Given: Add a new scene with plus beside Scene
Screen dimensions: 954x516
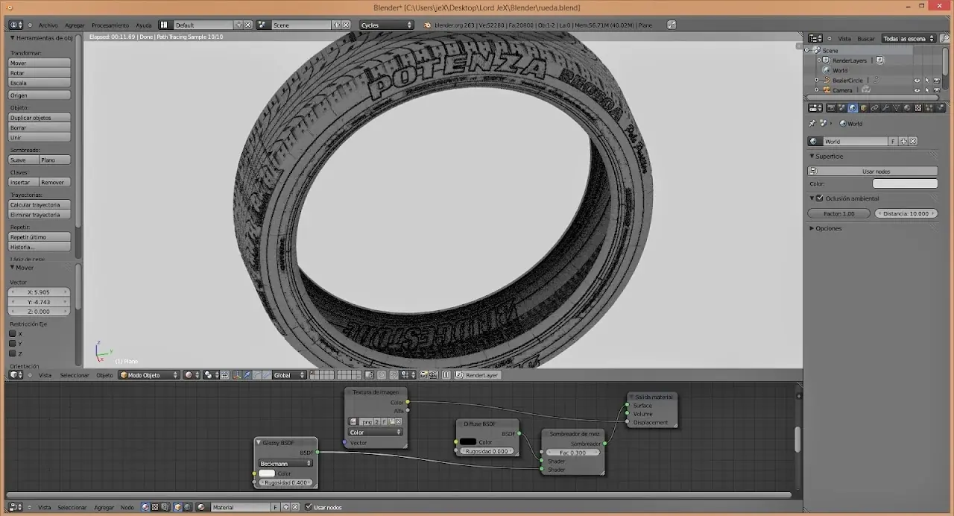Looking at the screenshot, I should click(337, 25).
